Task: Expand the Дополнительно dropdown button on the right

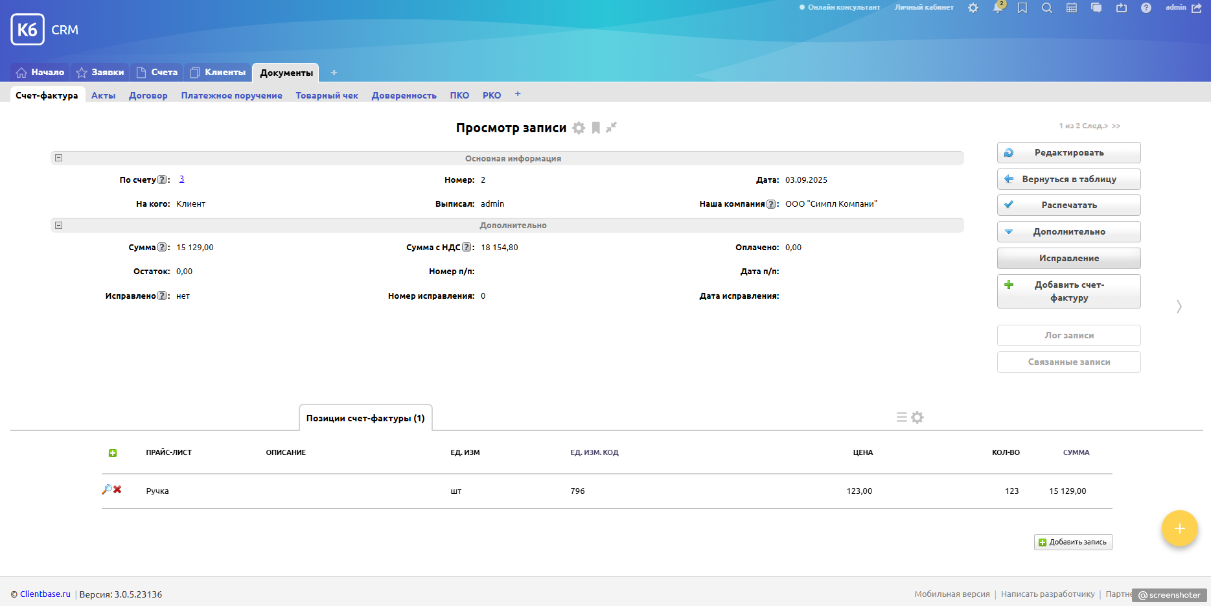Action: click(x=1068, y=232)
